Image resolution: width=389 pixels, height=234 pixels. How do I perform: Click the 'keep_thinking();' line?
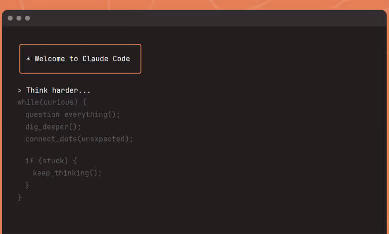click(x=67, y=173)
